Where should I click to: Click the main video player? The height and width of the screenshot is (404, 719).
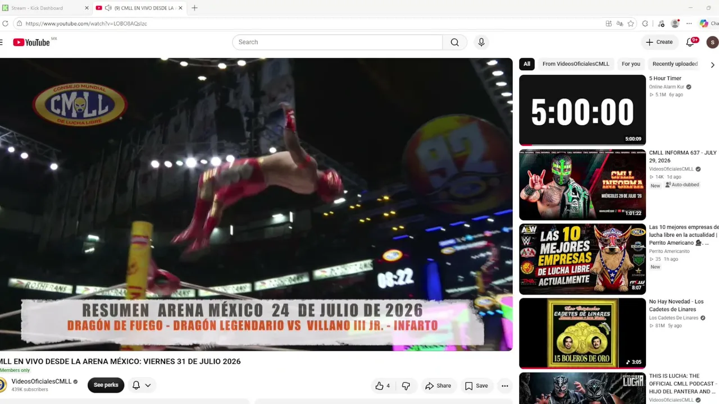click(x=256, y=204)
